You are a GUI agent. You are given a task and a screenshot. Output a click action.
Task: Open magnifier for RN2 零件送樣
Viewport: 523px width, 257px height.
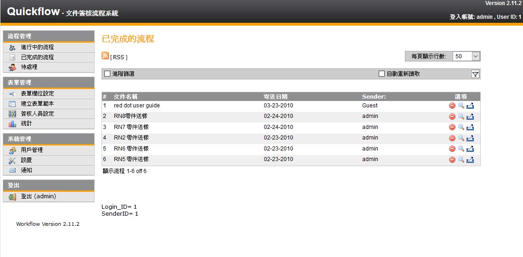(461, 138)
